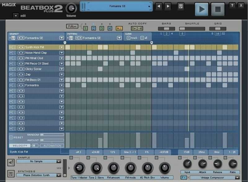The image size is (248, 182).
Task: Switch to the Velocity view
Action: click(x=20, y=145)
